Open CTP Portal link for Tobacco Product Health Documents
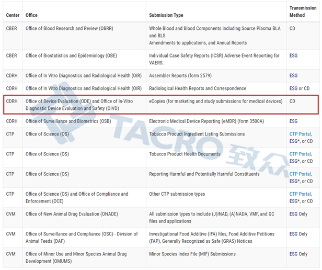Screen dimensions: 322x270 [300, 154]
